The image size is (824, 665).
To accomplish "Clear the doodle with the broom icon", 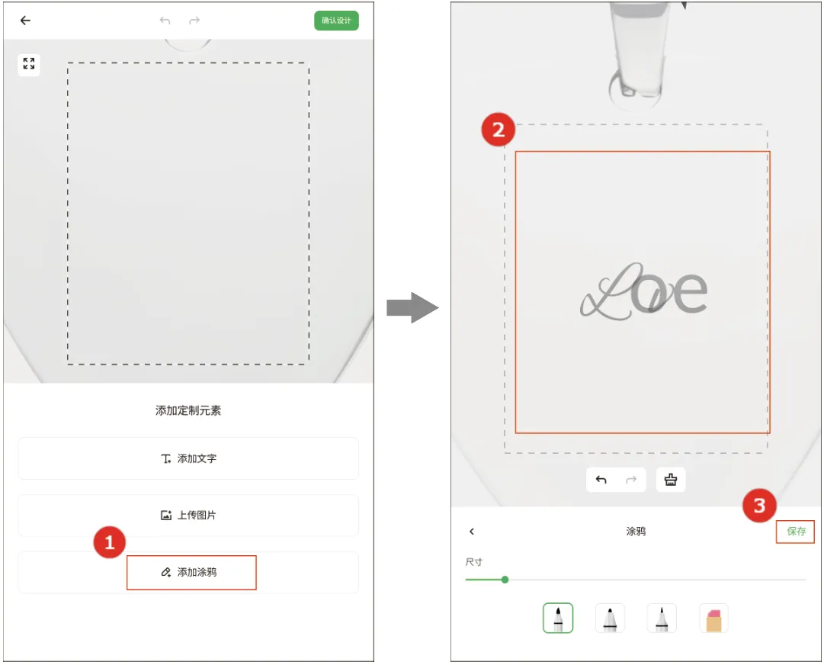I will 670,480.
